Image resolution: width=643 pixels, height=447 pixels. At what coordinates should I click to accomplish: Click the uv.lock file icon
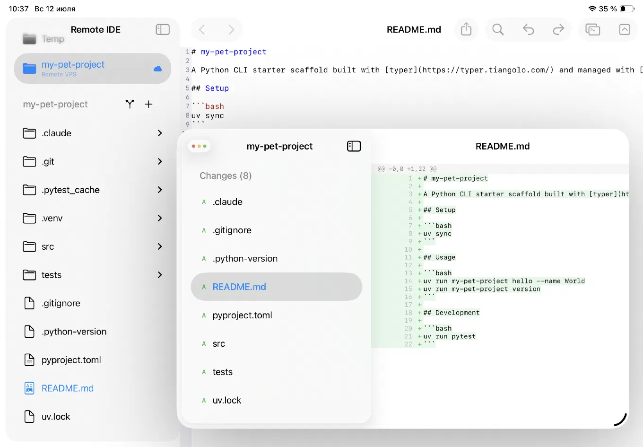coord(29,417)
